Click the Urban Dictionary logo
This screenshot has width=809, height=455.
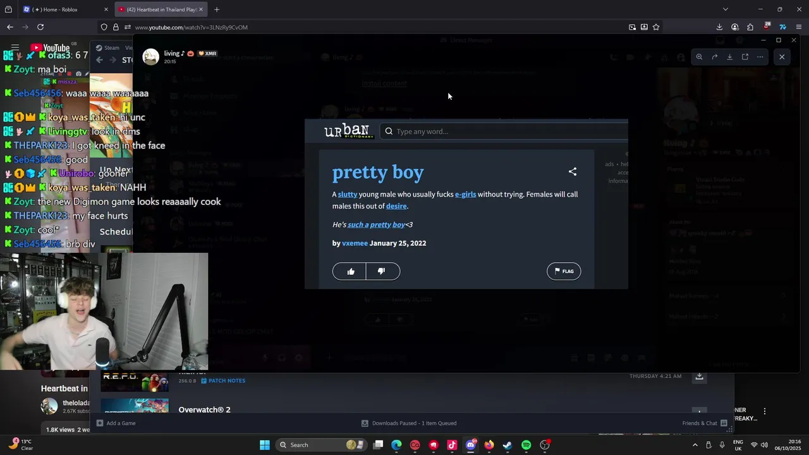tap(349, 131)
